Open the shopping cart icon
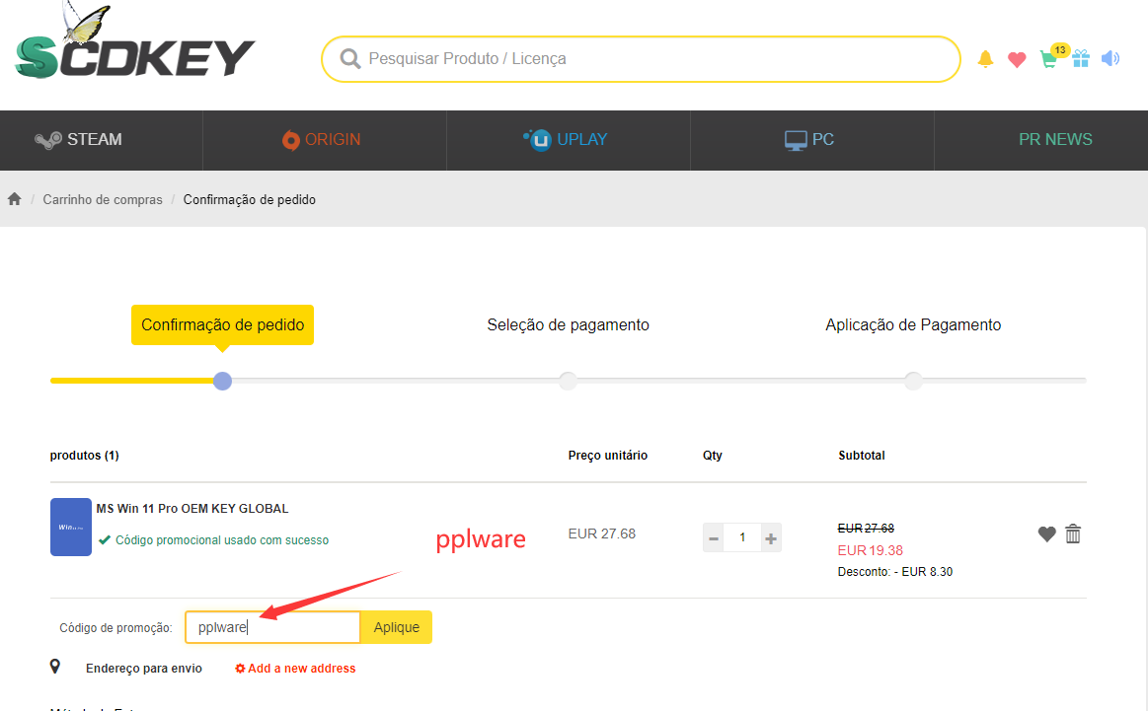This screenshot has height=711, width=1148. [1048, 59]
